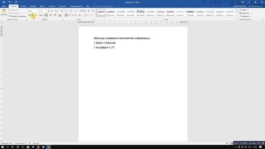Click Формат по образцу format painter
The width and height of the screenshot is (265, 149).
click(17, 16)
